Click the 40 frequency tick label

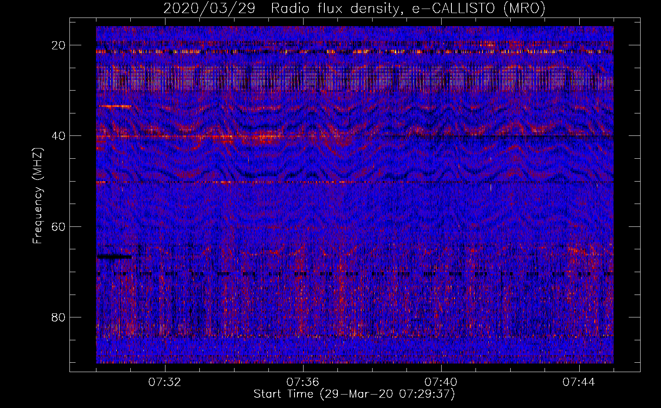pos(59,136)
